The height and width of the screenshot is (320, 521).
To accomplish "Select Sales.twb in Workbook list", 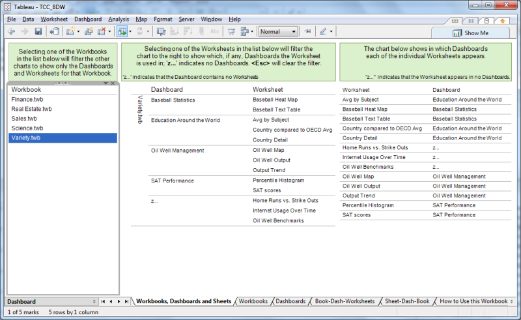I will (x=63, y=119).
